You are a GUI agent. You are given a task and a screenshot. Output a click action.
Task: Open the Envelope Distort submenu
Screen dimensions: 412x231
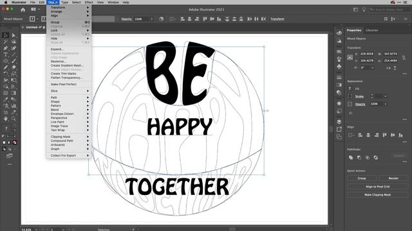point(69,114)
